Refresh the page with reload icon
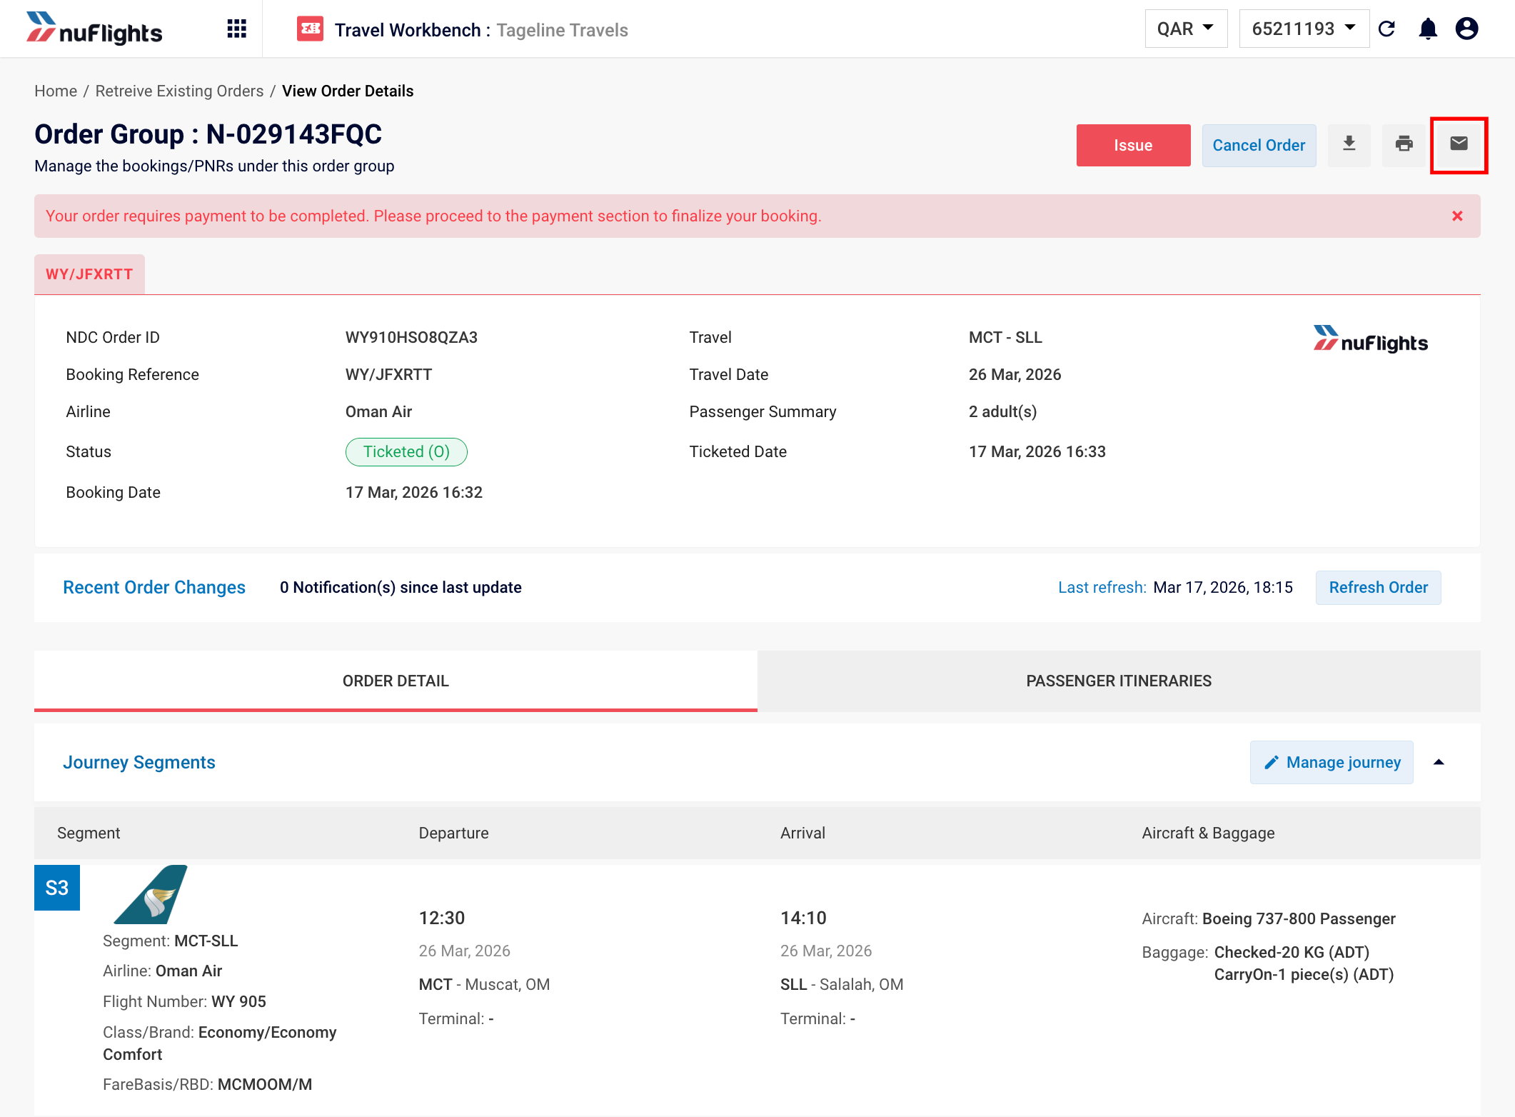 click(x=1386, y=29)
